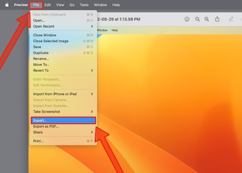Expand the Share submenu
Viewport: 242px width, 173px height.
click(x=63, y=133)
